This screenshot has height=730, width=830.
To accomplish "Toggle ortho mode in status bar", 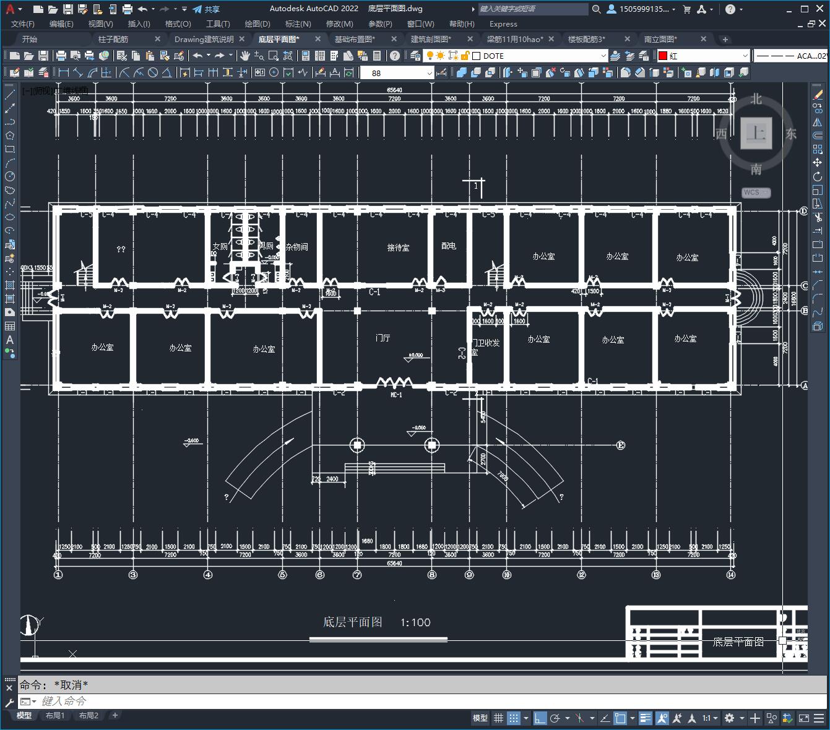I will coord(540,718).
